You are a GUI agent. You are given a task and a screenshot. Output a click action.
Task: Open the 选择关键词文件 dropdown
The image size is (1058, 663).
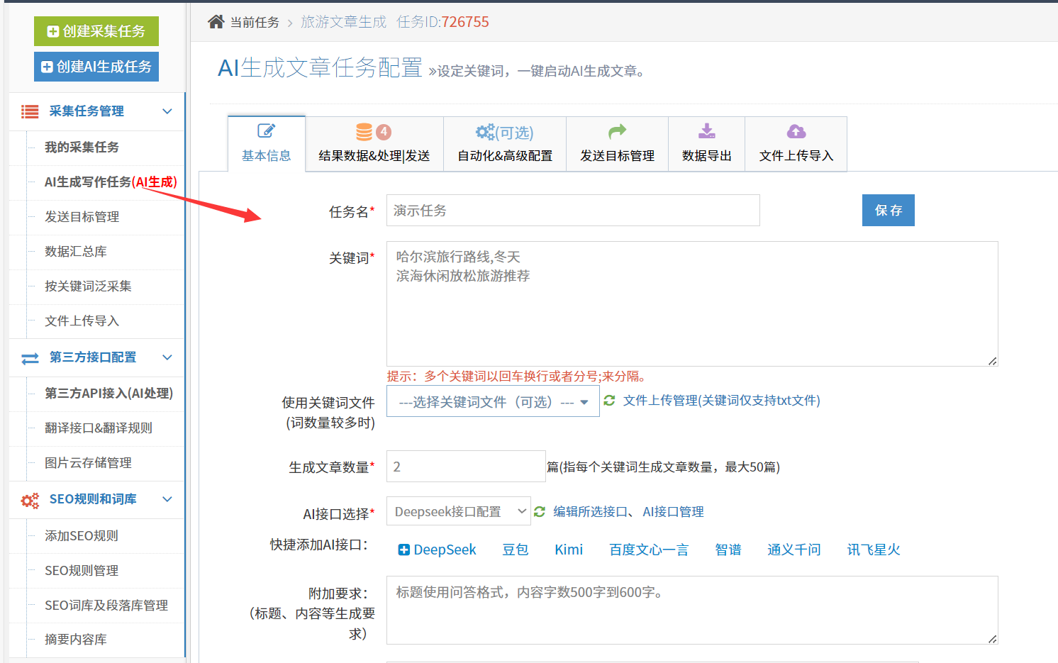[x=493, y=402]
